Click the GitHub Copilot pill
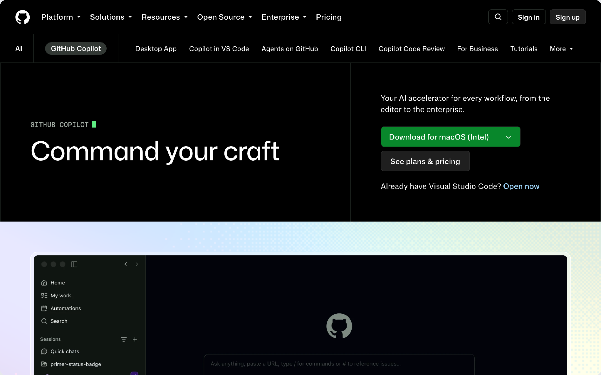 point(76,49)
